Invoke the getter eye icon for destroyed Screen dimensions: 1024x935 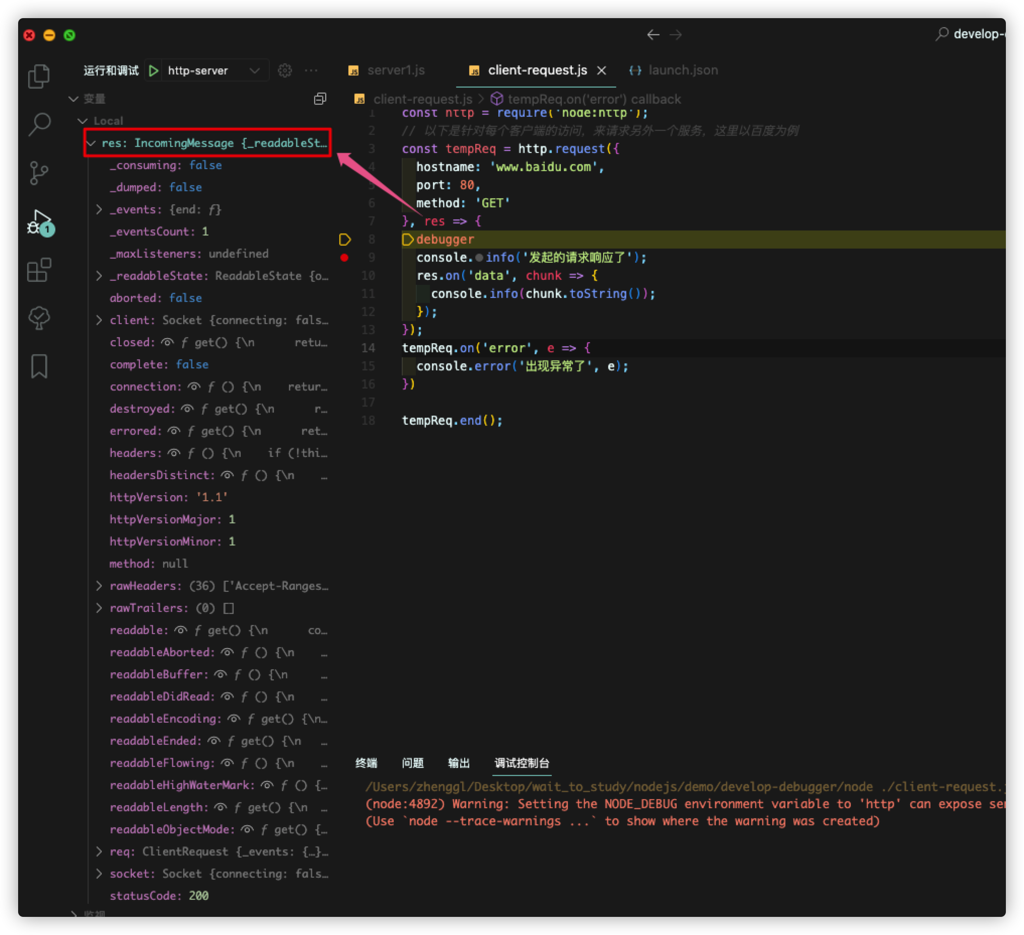(187, 409)
